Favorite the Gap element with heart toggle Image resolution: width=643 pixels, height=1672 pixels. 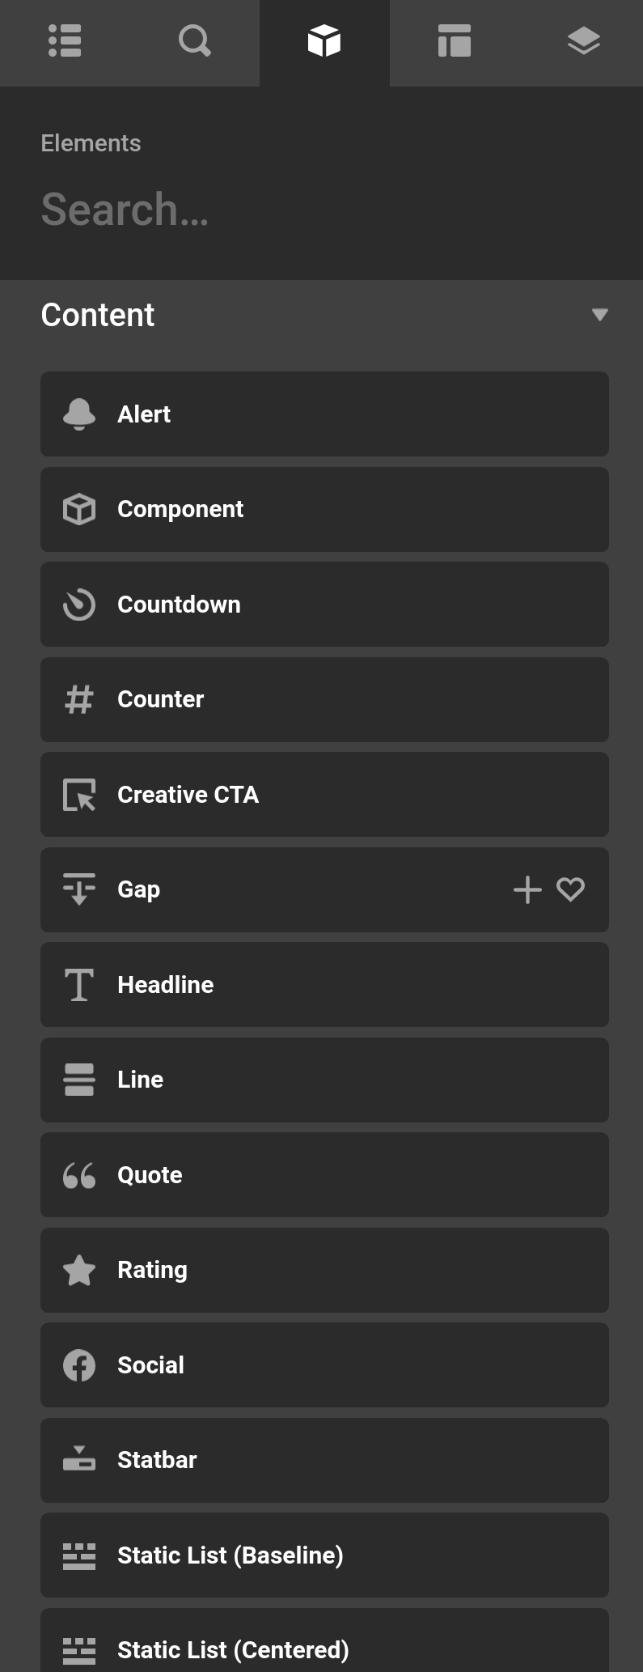coord(570,889)
